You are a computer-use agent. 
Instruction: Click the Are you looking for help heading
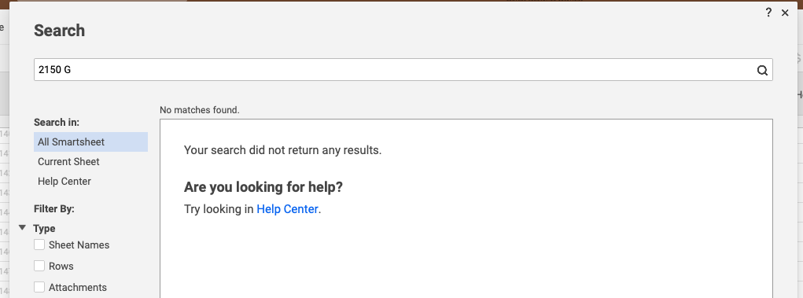(263, 187)
